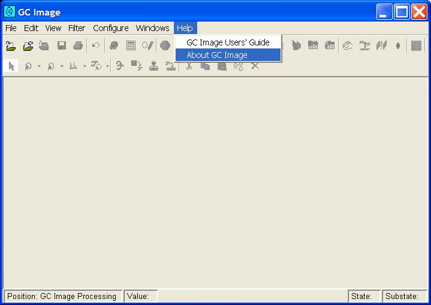Viewport: 431px width, 305px height.
Task: Click the ear-shaped curve tool icon
Action: (119, 66)
